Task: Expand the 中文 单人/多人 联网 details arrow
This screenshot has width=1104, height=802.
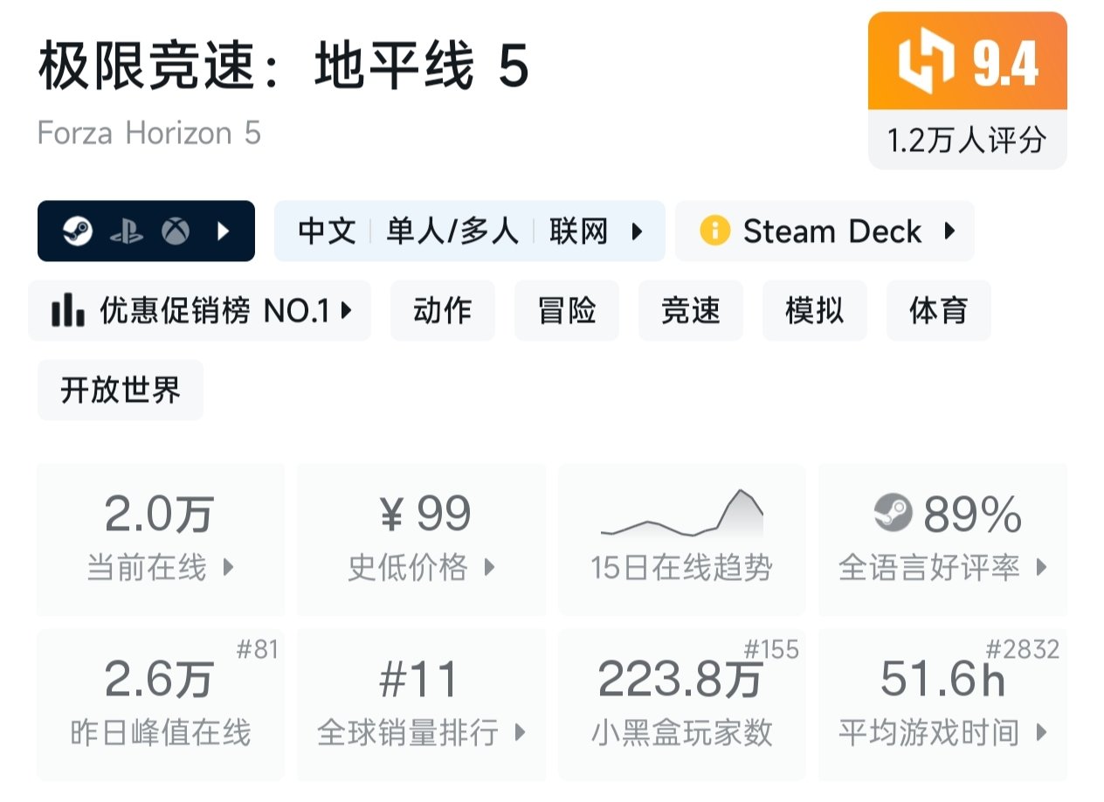Action: 638,232
